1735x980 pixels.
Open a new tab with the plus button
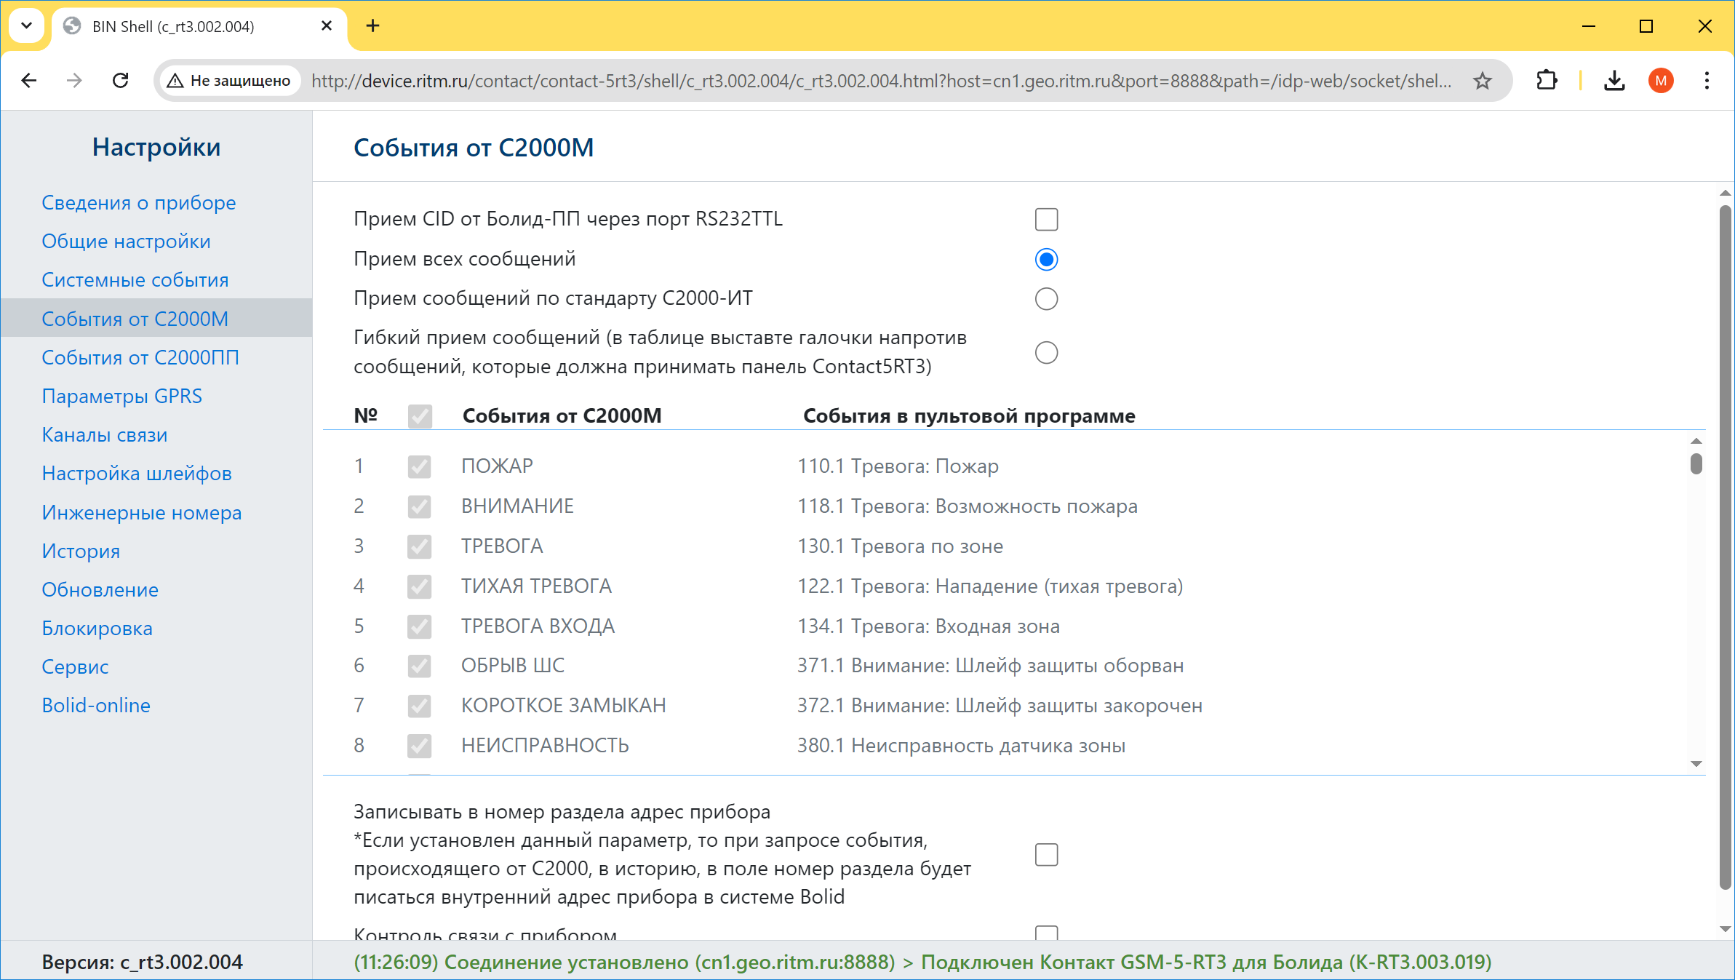point(372,26)
